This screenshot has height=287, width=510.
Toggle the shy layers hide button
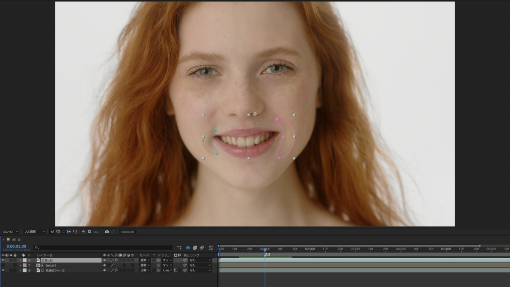pyautogui.click(x=188, y=247)
